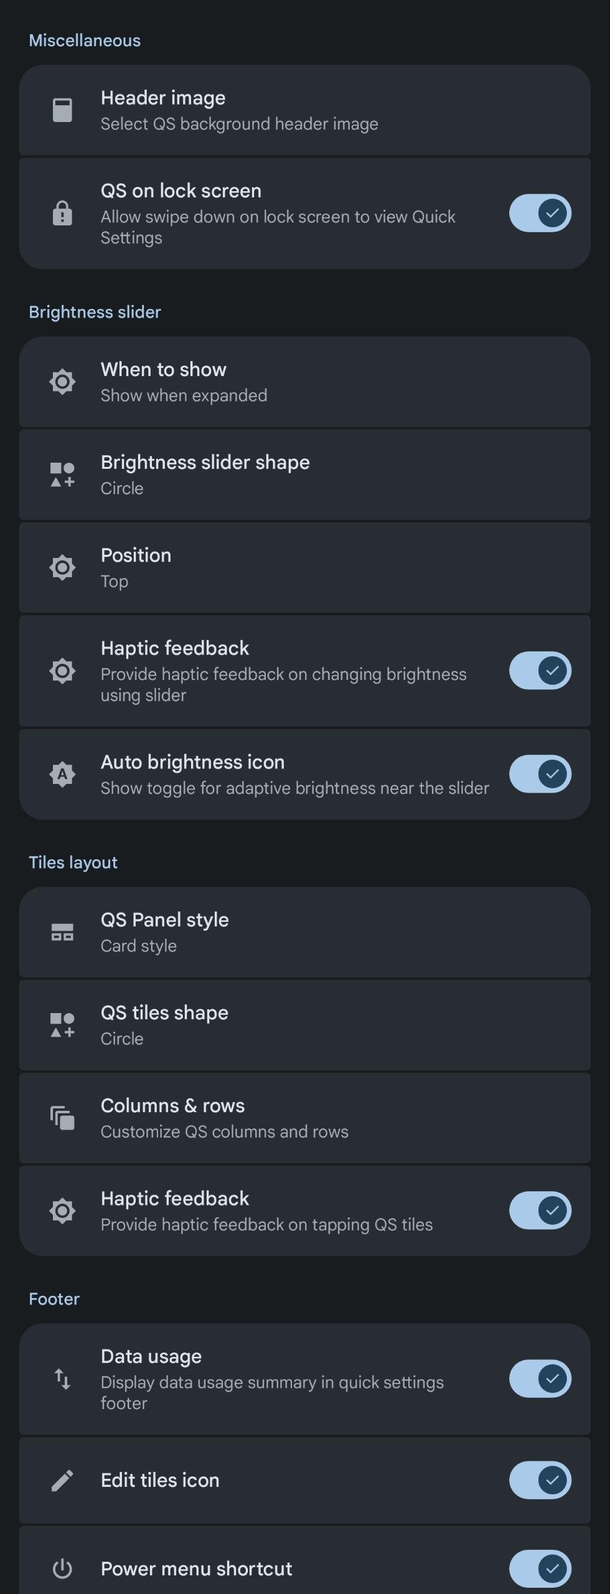Open the Header image selection
This screenshot has width=610, height=1594.
click(304, 110)
